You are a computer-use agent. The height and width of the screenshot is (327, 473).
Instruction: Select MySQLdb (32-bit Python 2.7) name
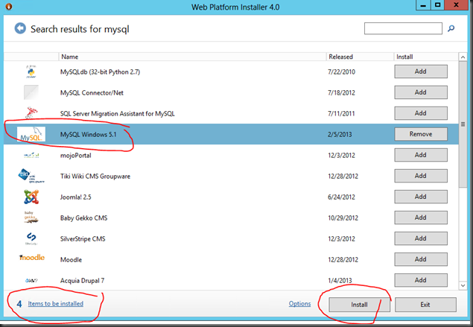click(100, 72)
